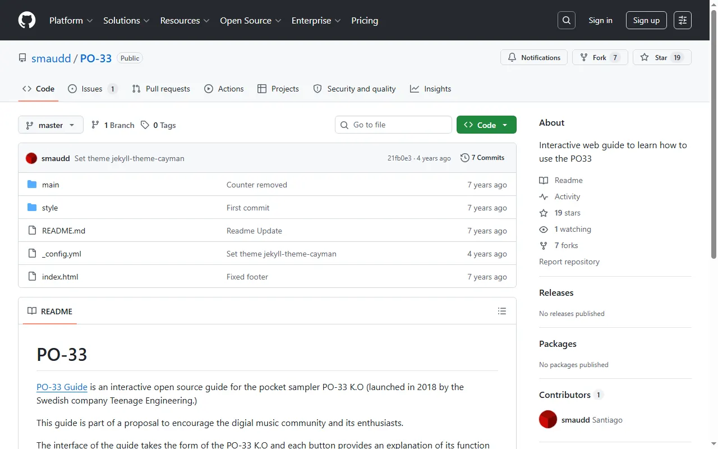Viewport: 718px width, 449px height.
Task: Switch to the Code tab
Action: coord(38,89)
